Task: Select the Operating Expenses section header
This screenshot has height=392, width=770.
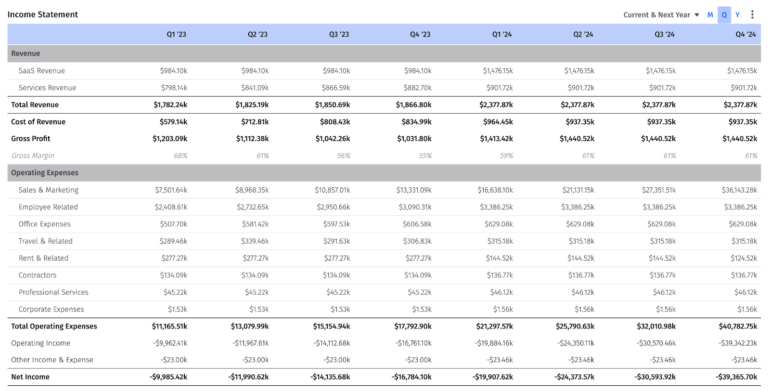Action: click(x=384, y=173)
